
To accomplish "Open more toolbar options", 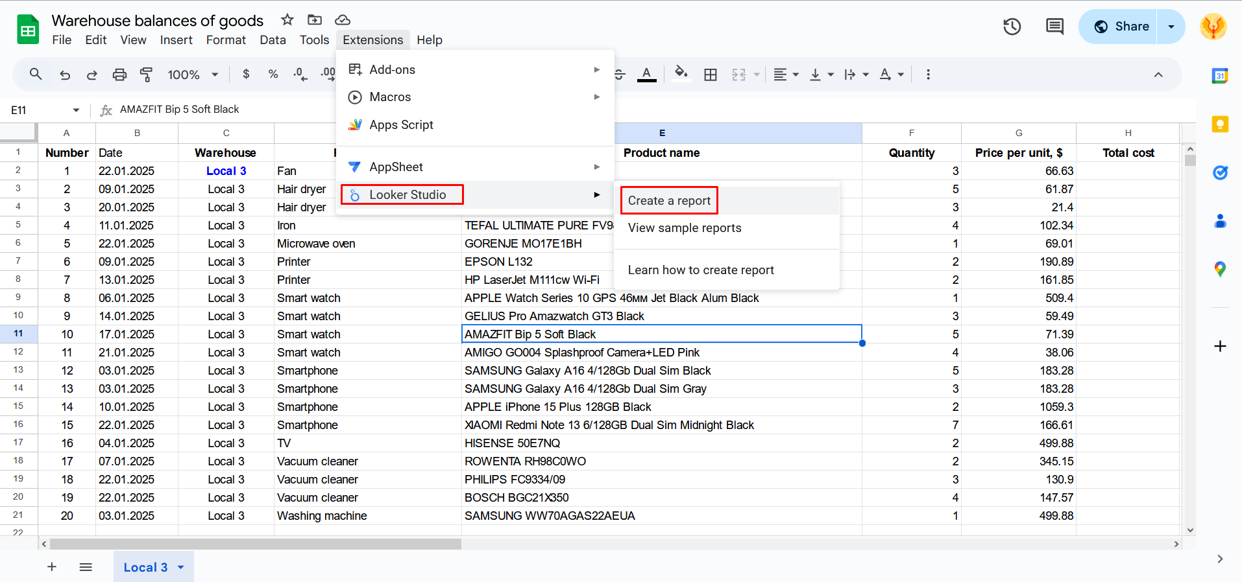I will [928, 75].
